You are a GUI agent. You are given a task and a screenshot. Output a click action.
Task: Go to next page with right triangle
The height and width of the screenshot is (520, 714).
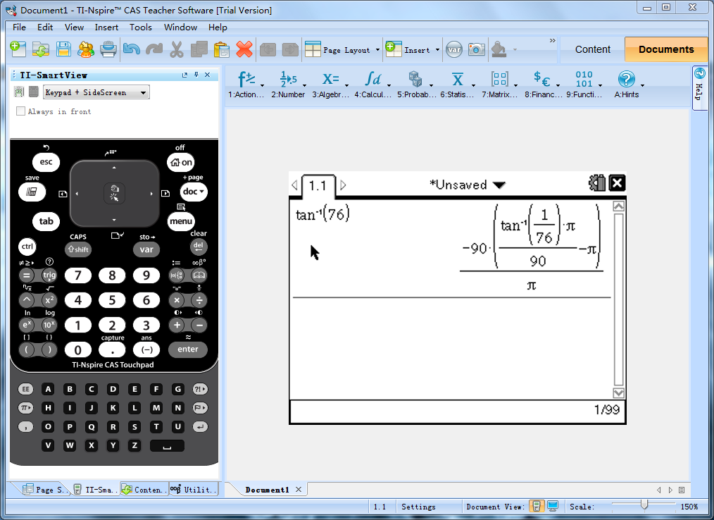344,185
